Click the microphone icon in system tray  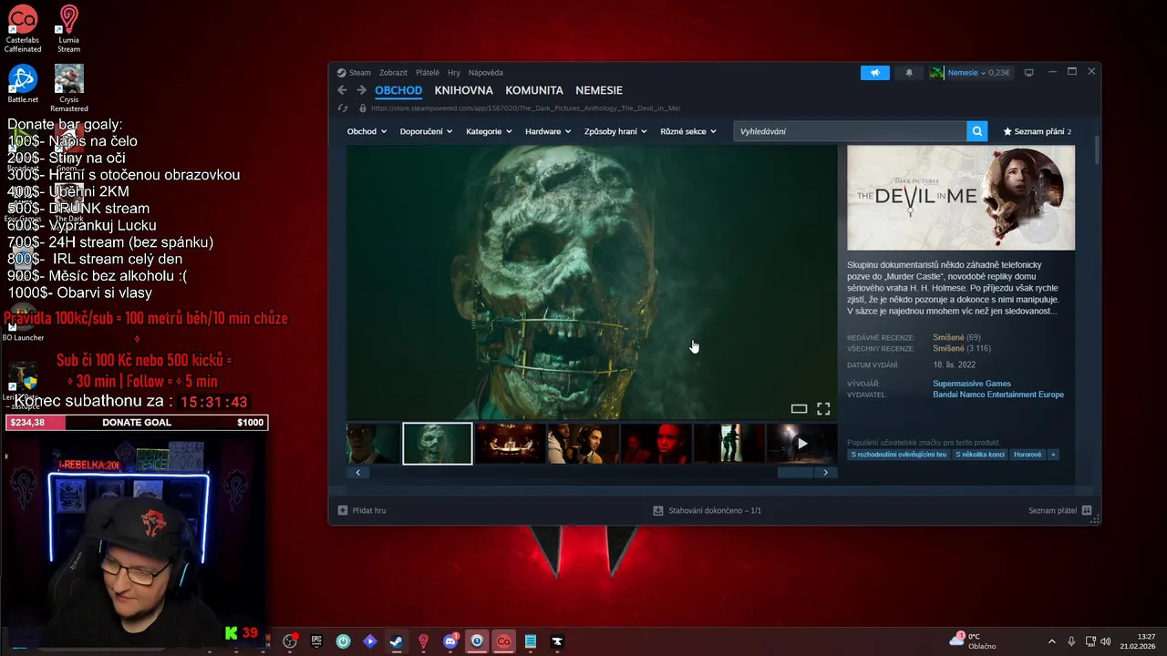(x=1071, y=641)
